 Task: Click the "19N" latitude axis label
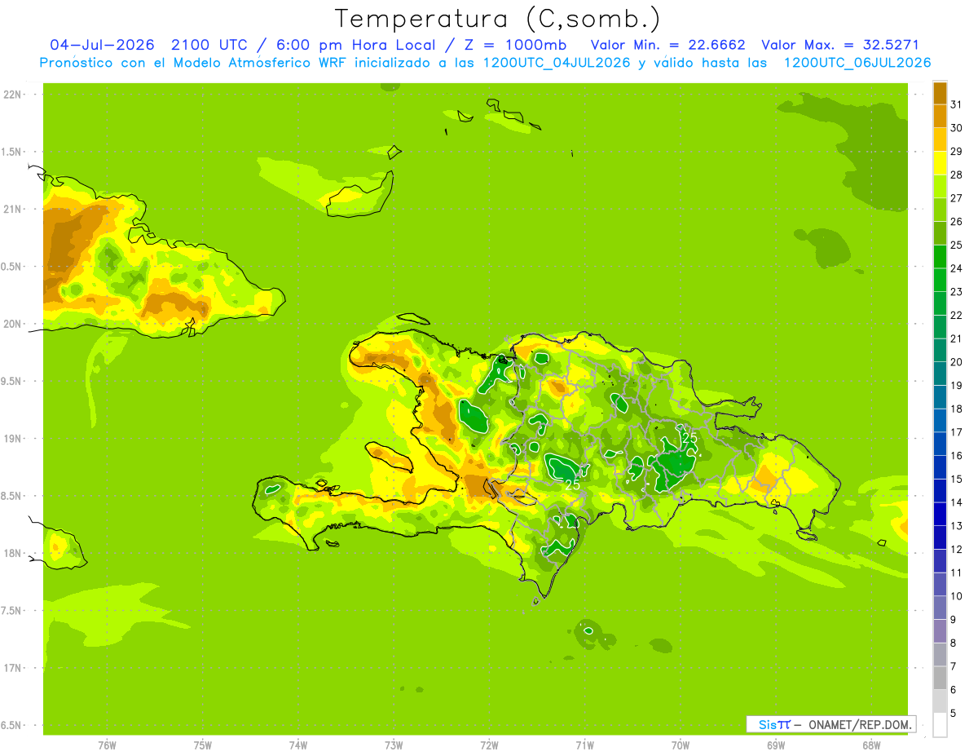(x=14, y=439)
